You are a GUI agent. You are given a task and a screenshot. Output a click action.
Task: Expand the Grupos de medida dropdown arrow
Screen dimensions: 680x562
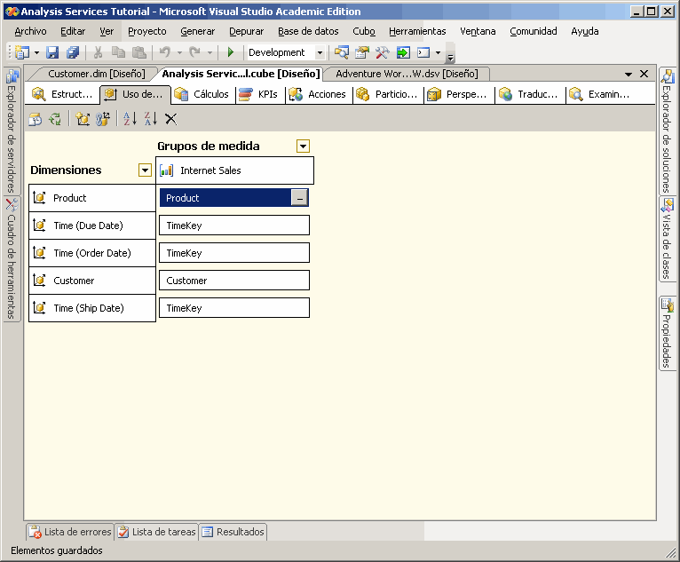coord(304,146)
